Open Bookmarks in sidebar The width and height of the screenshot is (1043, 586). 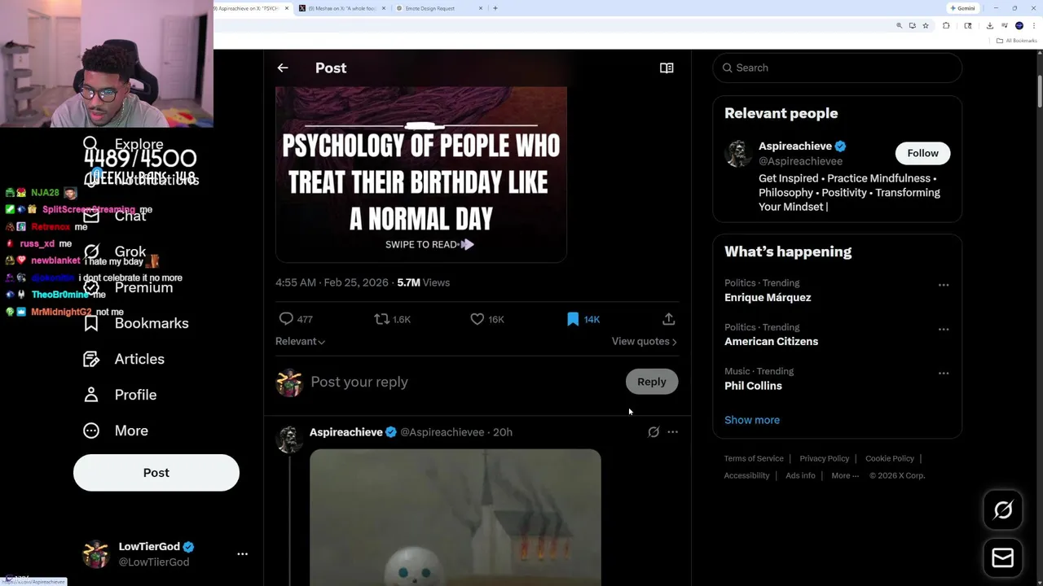136,323
